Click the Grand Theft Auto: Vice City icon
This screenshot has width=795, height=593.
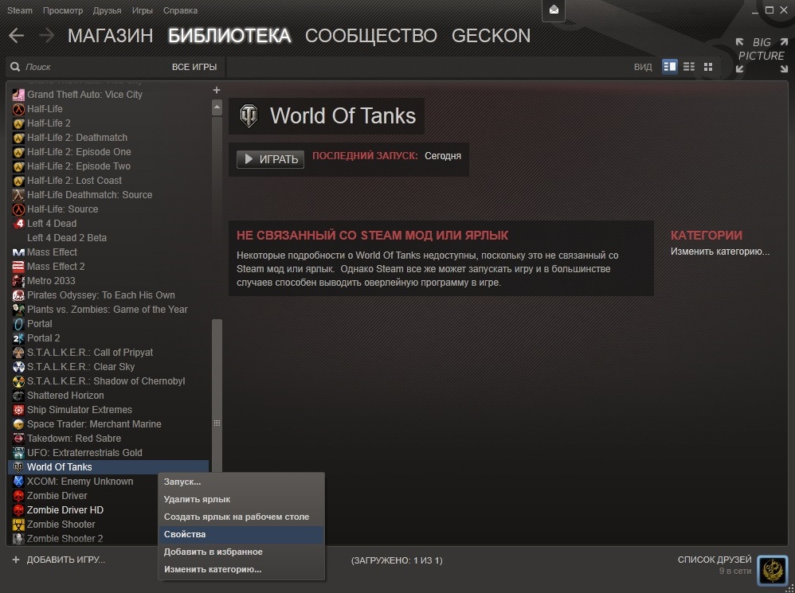click(18, 95)
